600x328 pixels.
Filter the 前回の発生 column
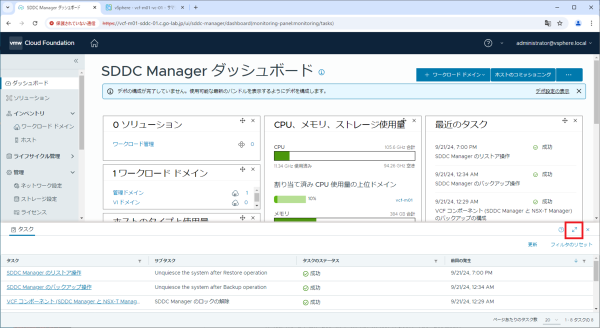(x=584, y=261)
